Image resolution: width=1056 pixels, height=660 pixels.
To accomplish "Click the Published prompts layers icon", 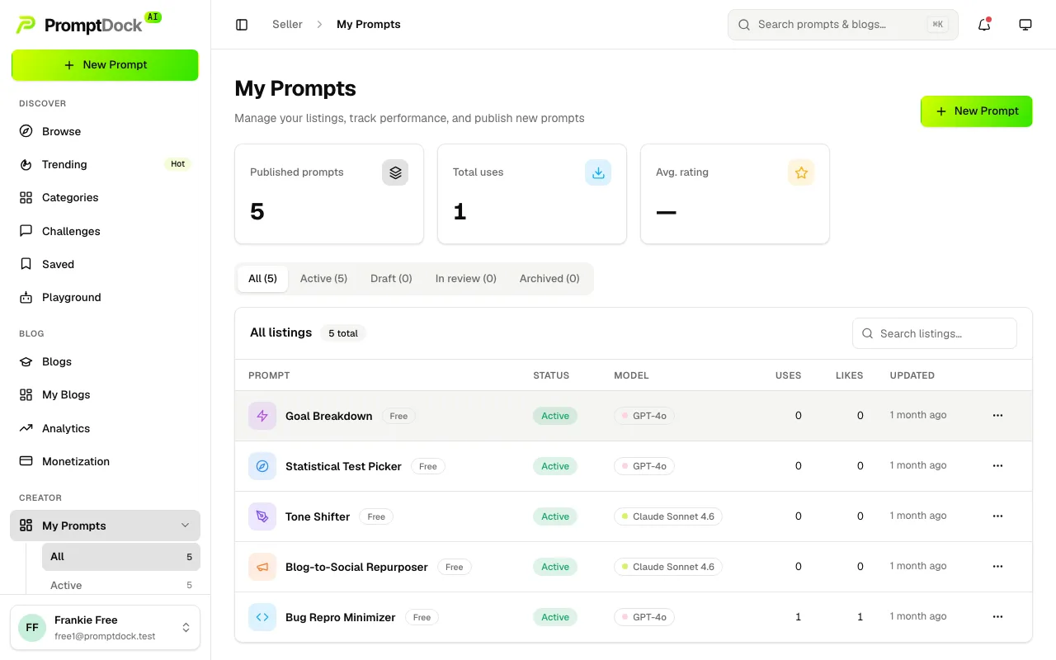I will tap(395, 172).
